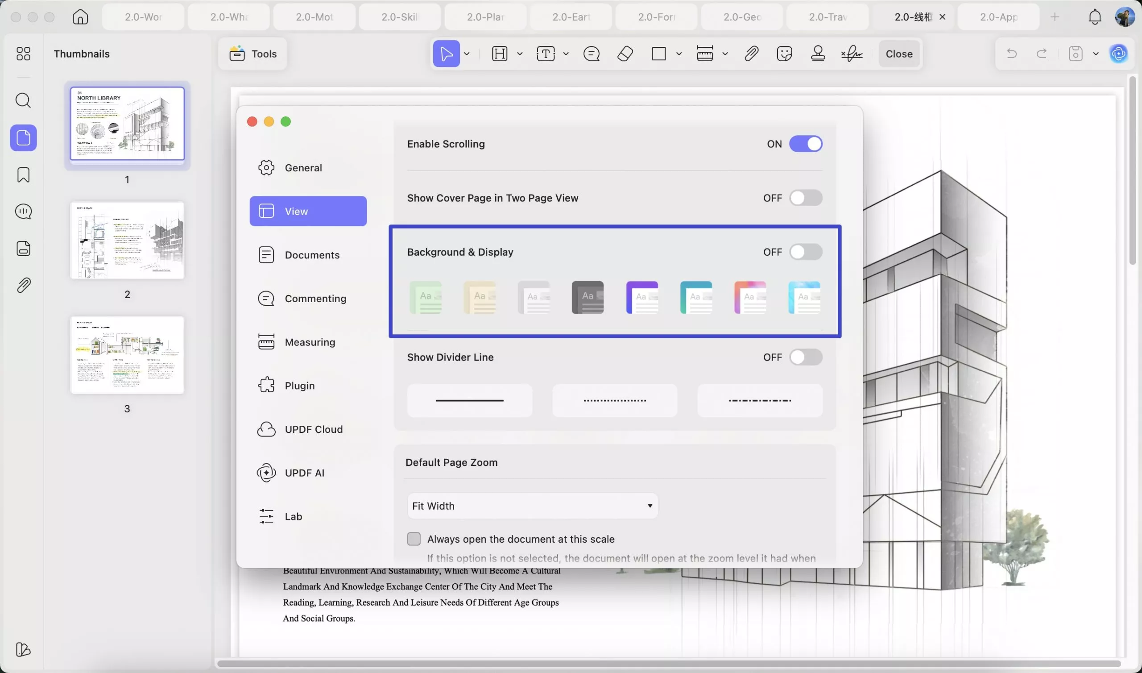Turn off Enable Scrolling switch
Image resolution: width=1142 pixels, height=673 pixels.
[x=806, y=144]
